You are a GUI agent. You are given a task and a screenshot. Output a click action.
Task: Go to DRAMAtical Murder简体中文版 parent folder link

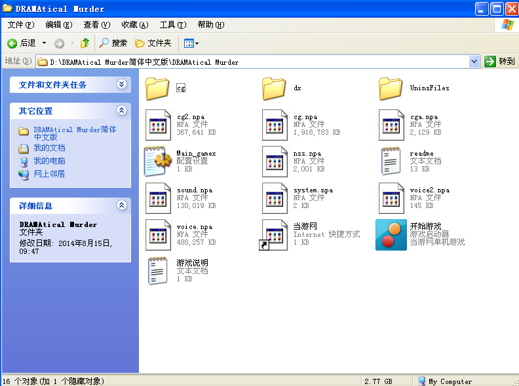pyautogui.click(x=75, y=133)
